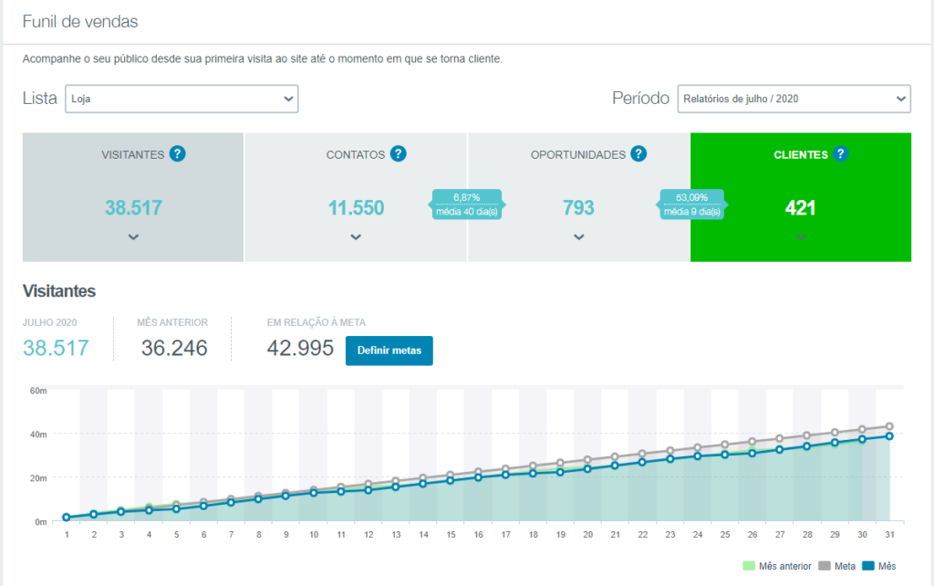Image resolution: width=934 pixels, height=586 pixels.
Task: Select the Clientes funnel stage card
Action: [x=800, y=196]
